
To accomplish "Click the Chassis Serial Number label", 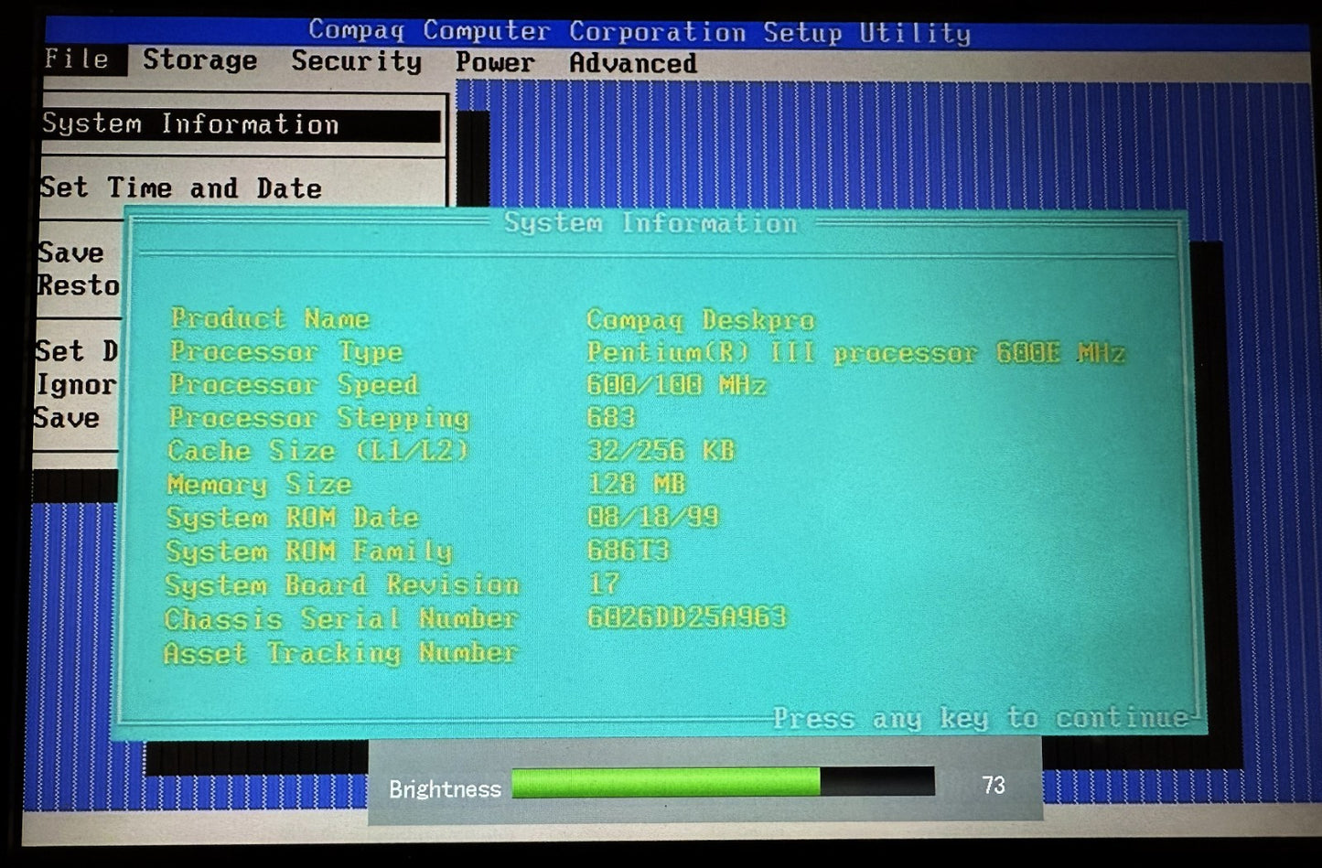I will click(x=341, y=619).
